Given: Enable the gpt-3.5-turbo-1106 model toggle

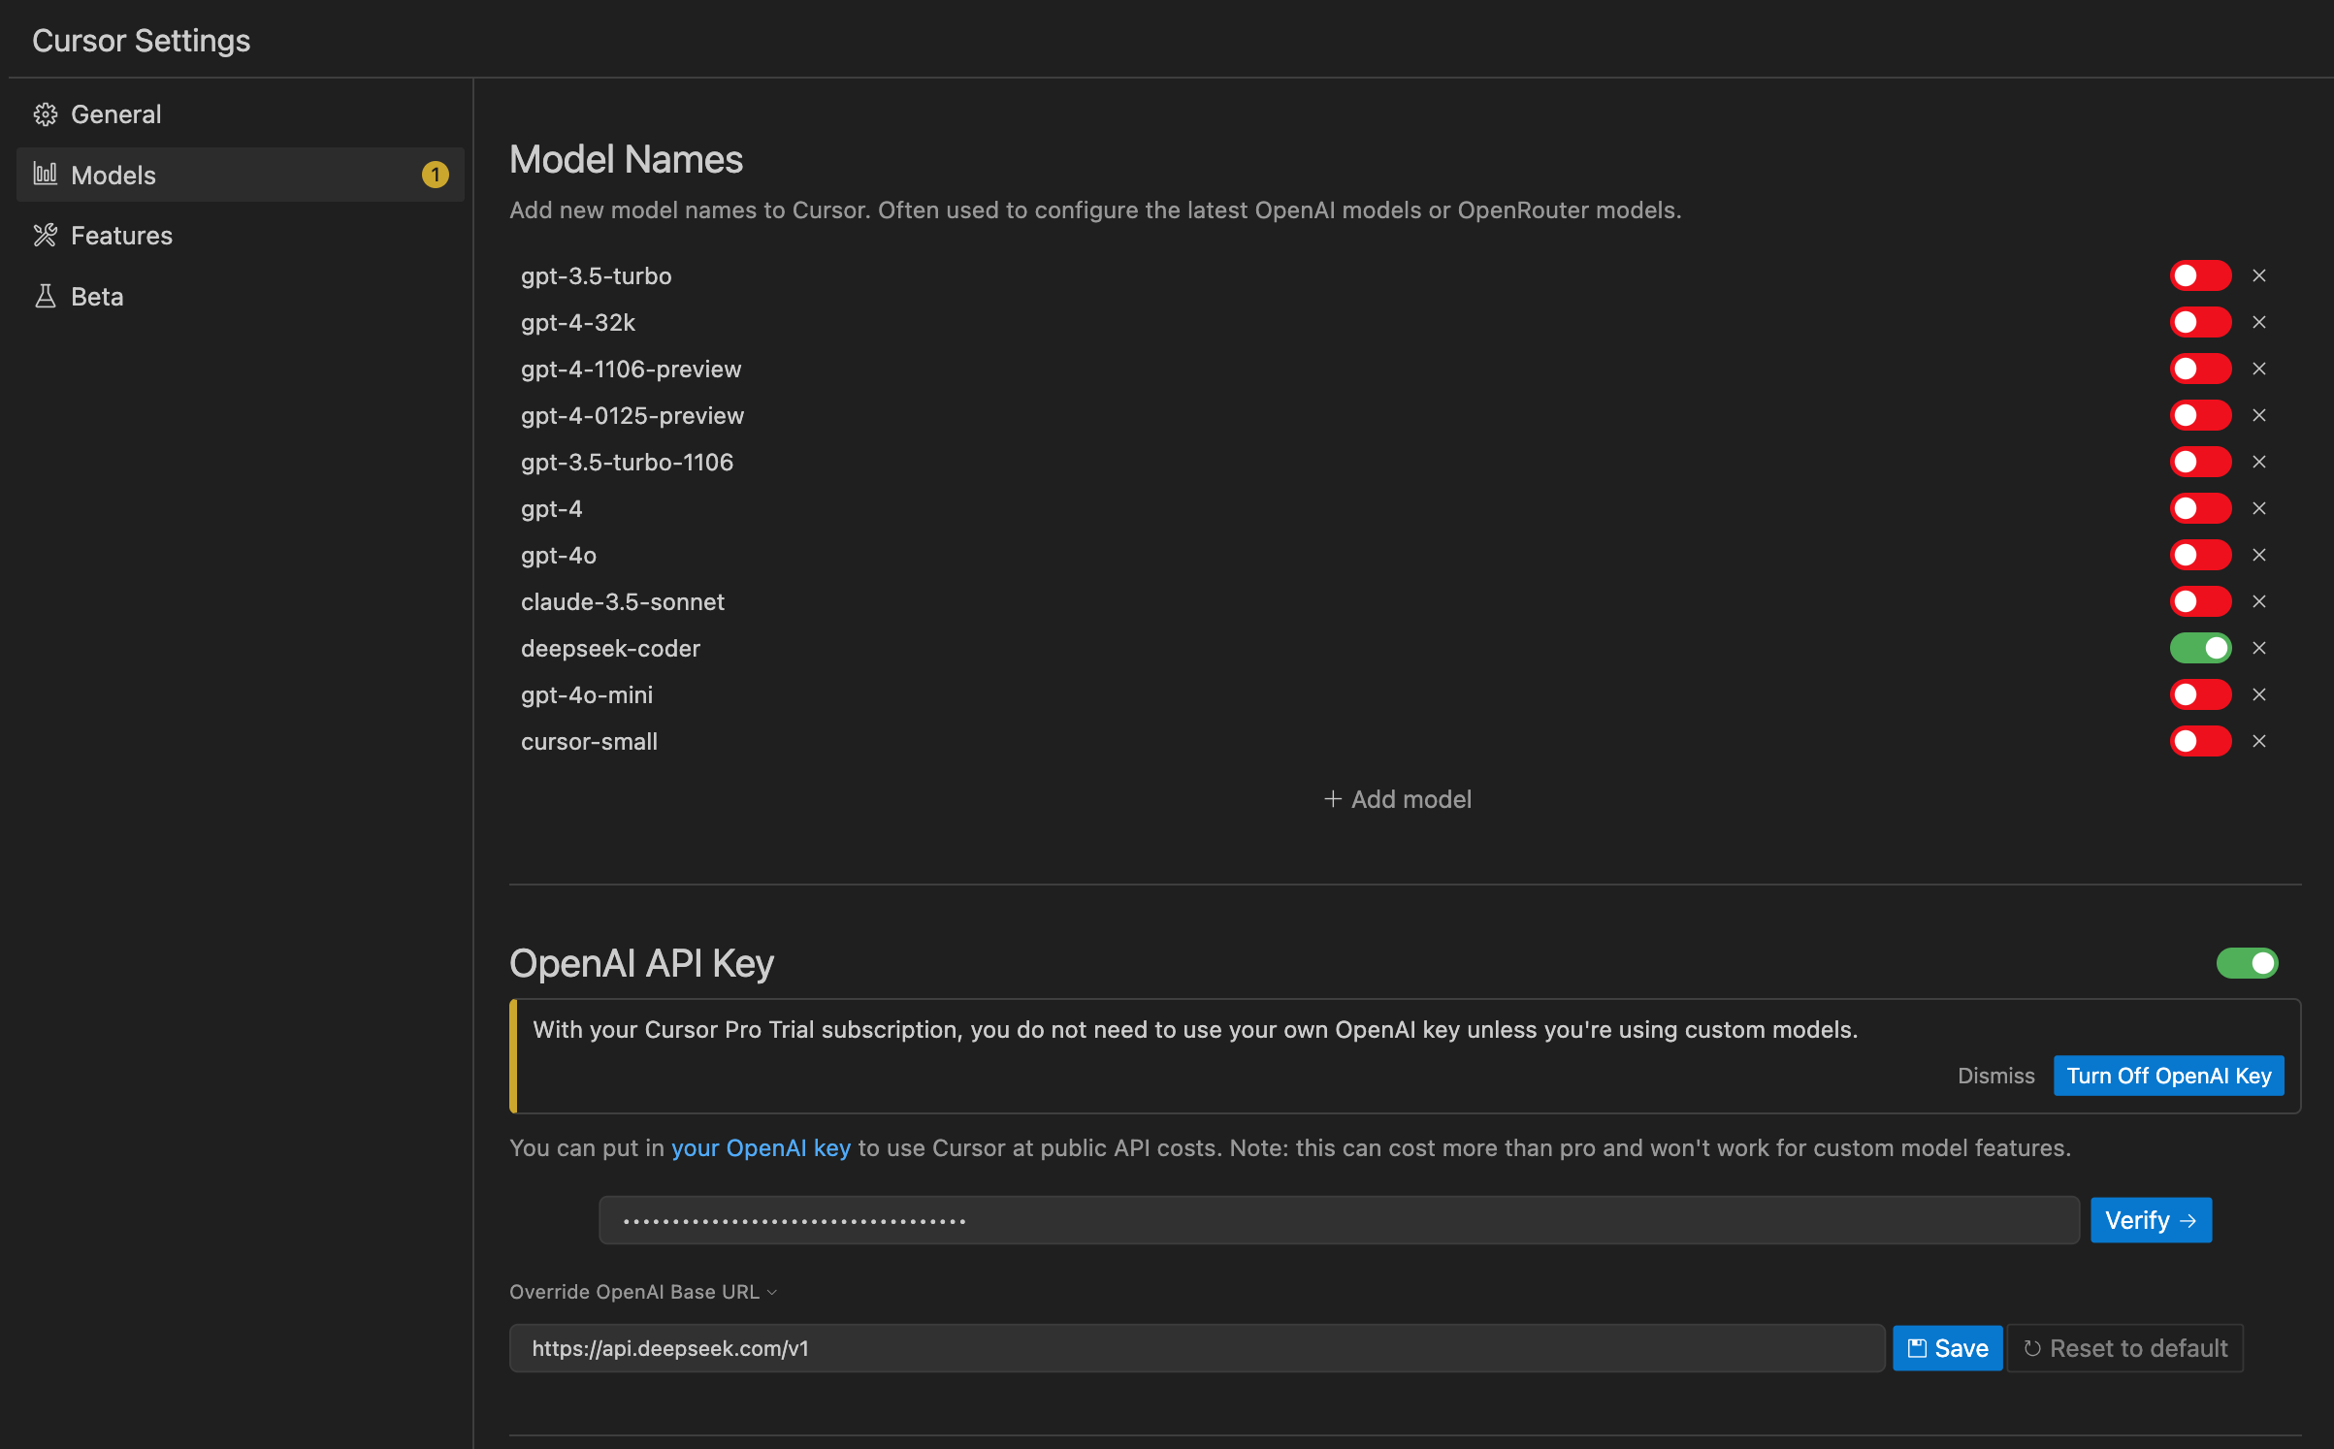Looking at the screenshot, I should point(2200,462).
